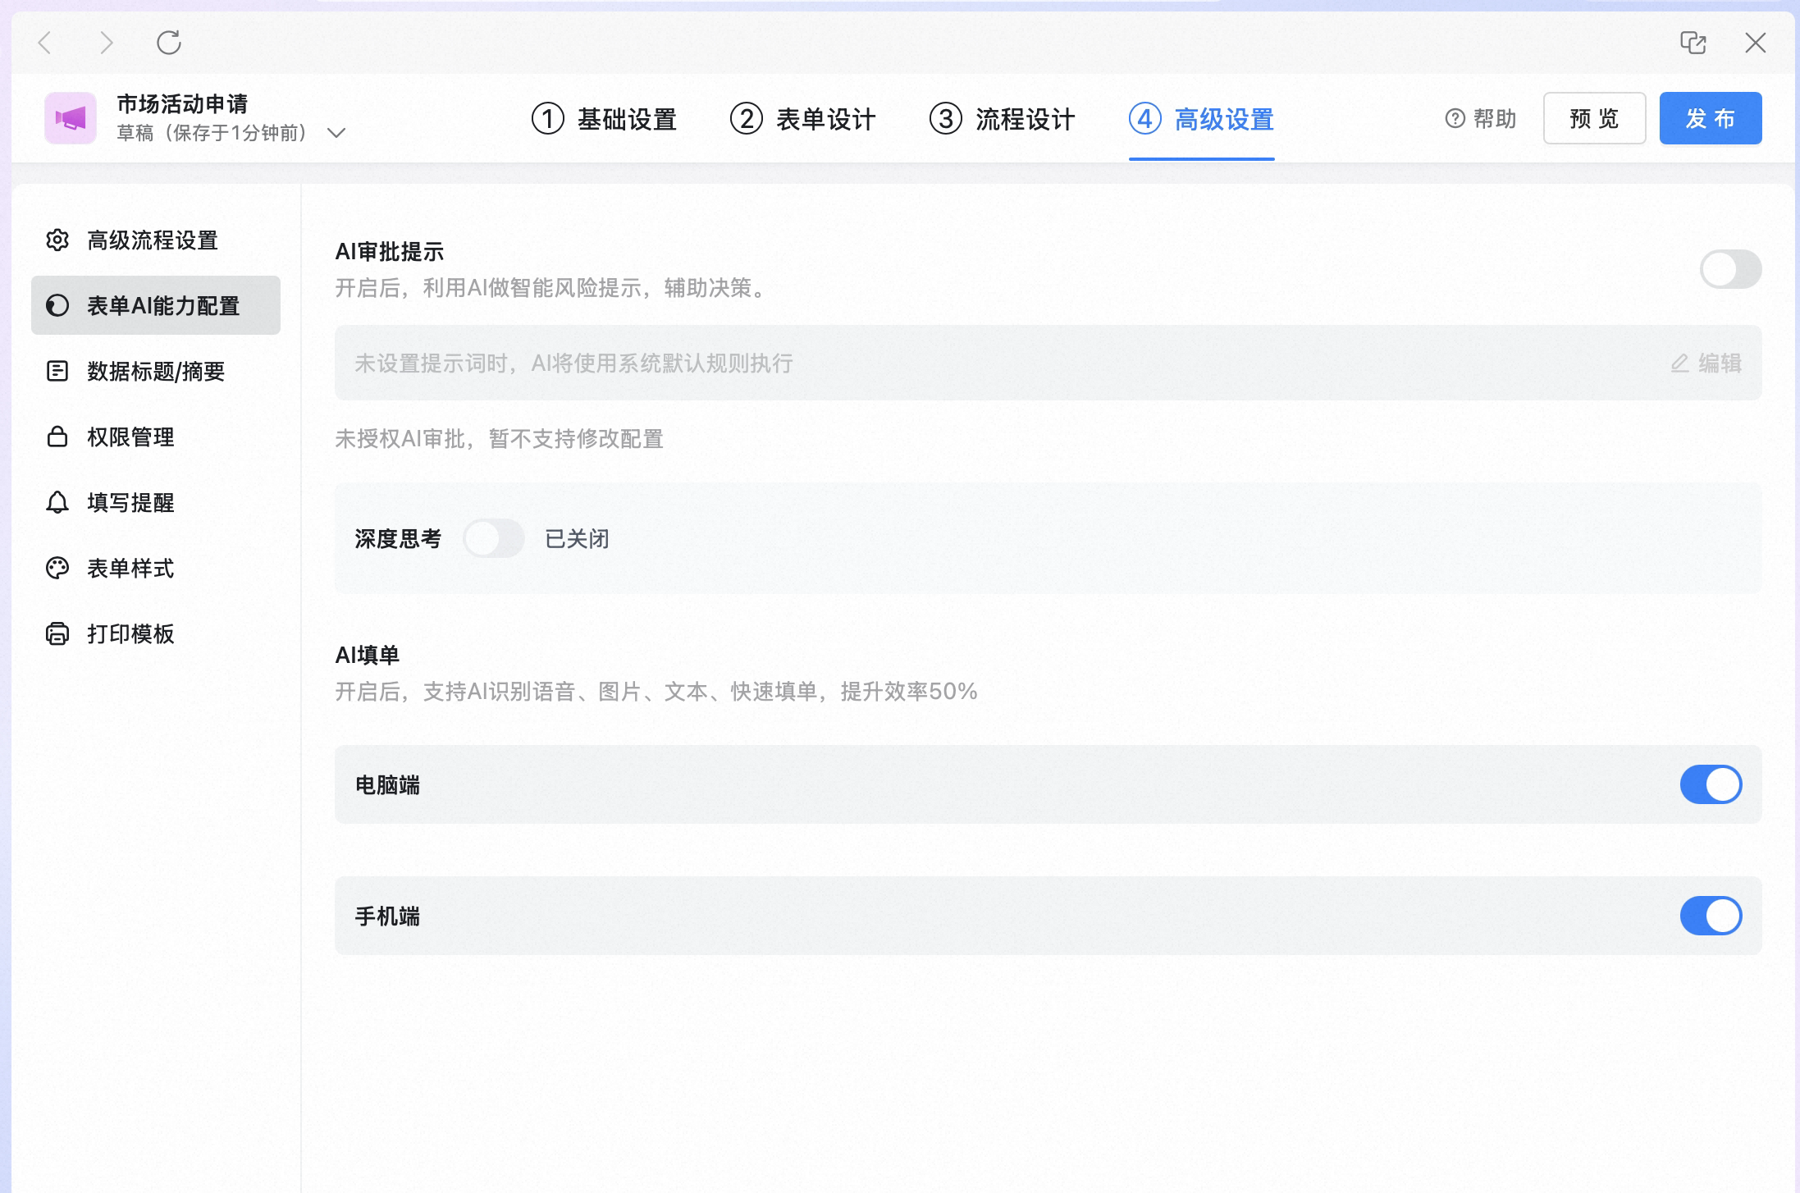Click the 数据标题/摘要 document icon

[x=57, y=372]
